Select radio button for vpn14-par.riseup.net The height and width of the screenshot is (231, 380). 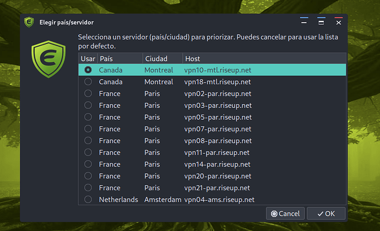point(88,164)
